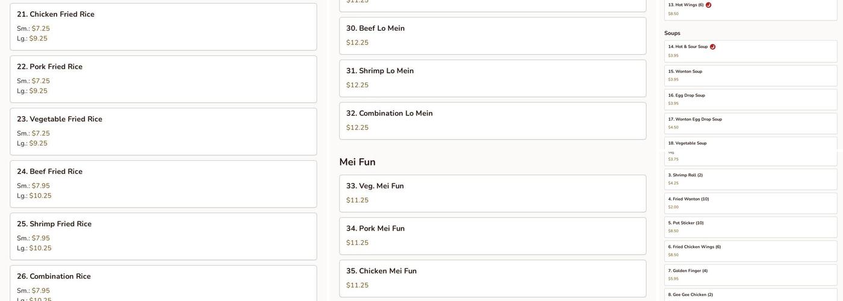
Task: Select Egg Drop Soup in sidebar
Action: (x=750, y=99)
